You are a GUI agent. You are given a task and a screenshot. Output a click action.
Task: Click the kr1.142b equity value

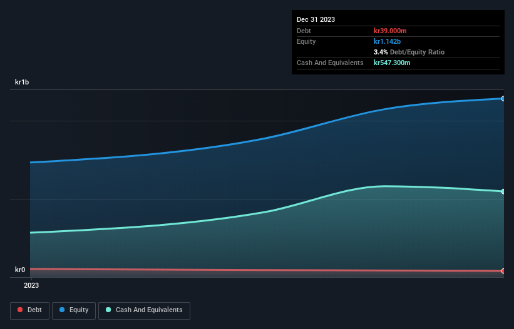click(x=387, y=41)
